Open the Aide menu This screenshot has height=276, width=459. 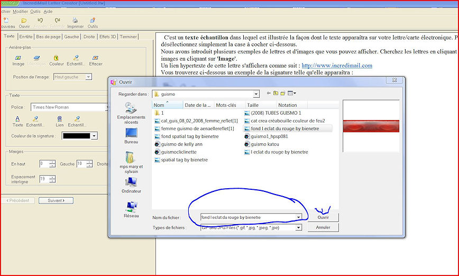48,12
